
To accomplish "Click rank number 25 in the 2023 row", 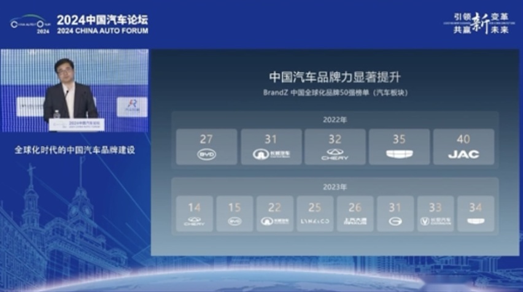I will point(314,208).
